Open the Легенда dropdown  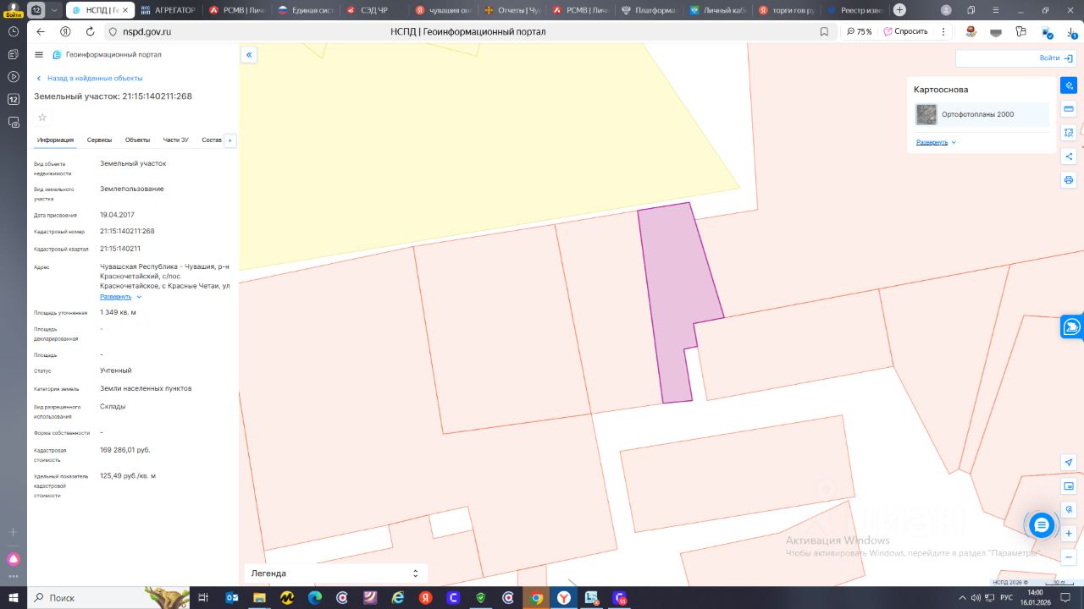point(335,573)
